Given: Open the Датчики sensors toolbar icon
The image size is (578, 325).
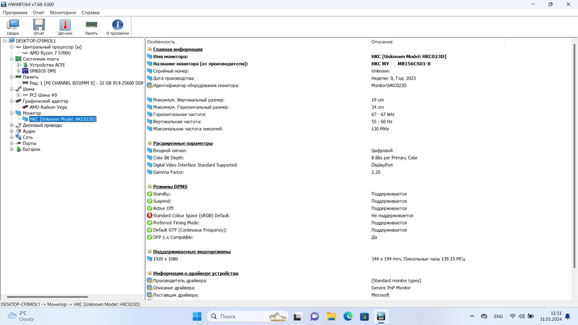Looking at the screenshot, I should 65,27.
